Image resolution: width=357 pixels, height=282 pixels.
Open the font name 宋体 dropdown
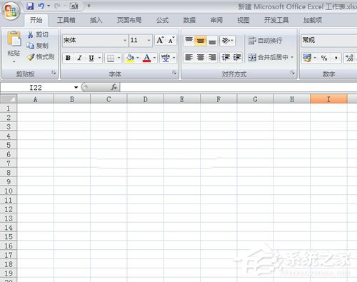pyautogui.click(x=125, y=40)
